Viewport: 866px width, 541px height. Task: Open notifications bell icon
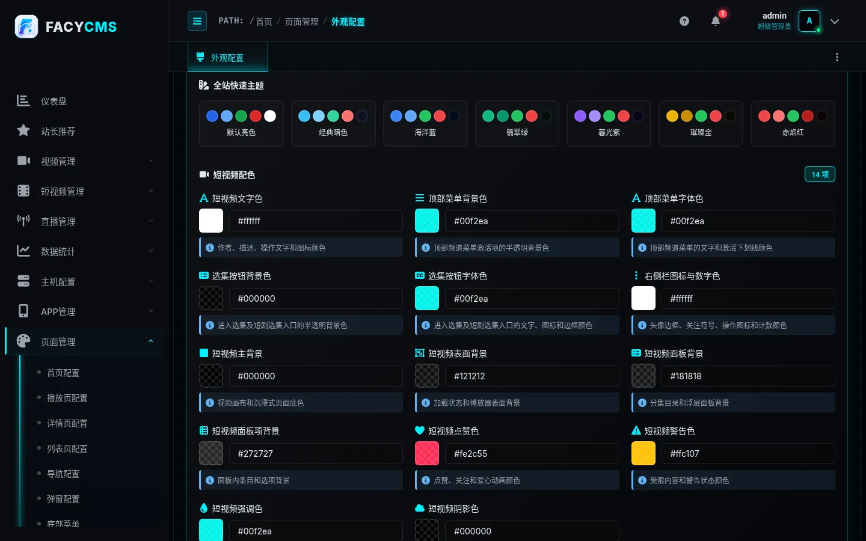716,21
